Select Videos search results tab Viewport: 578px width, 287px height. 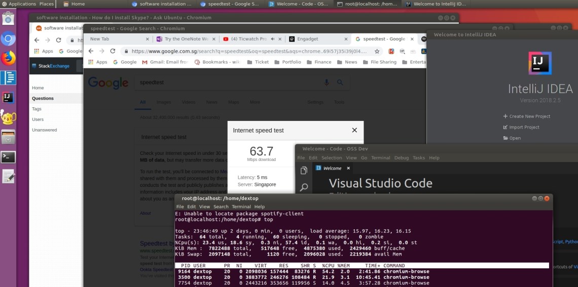189,102
